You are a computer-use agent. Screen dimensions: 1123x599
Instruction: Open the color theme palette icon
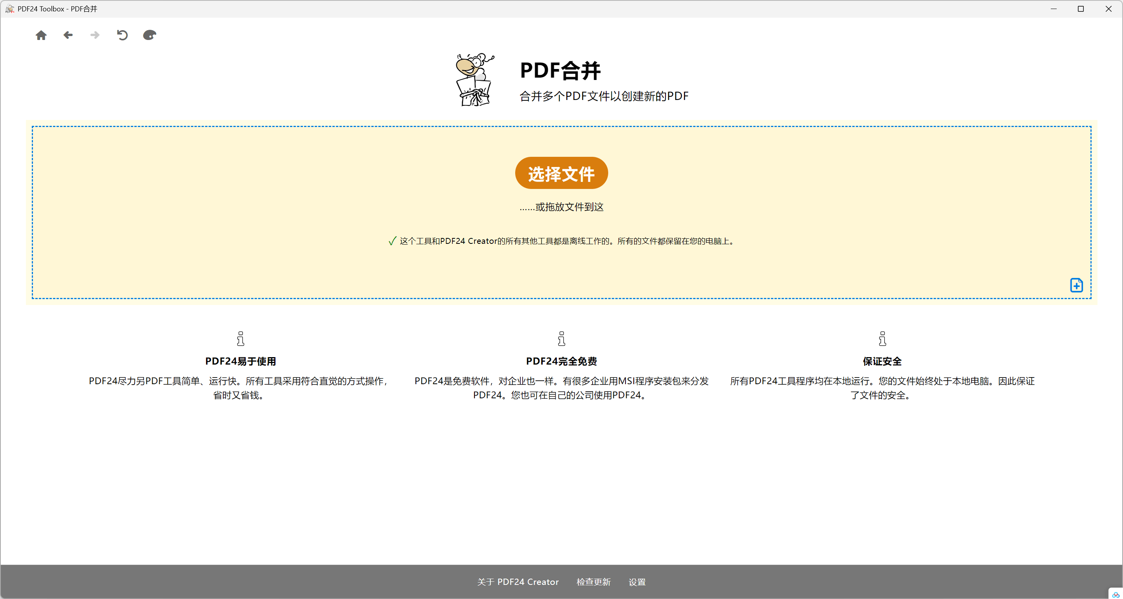click(x=149, y=35)
